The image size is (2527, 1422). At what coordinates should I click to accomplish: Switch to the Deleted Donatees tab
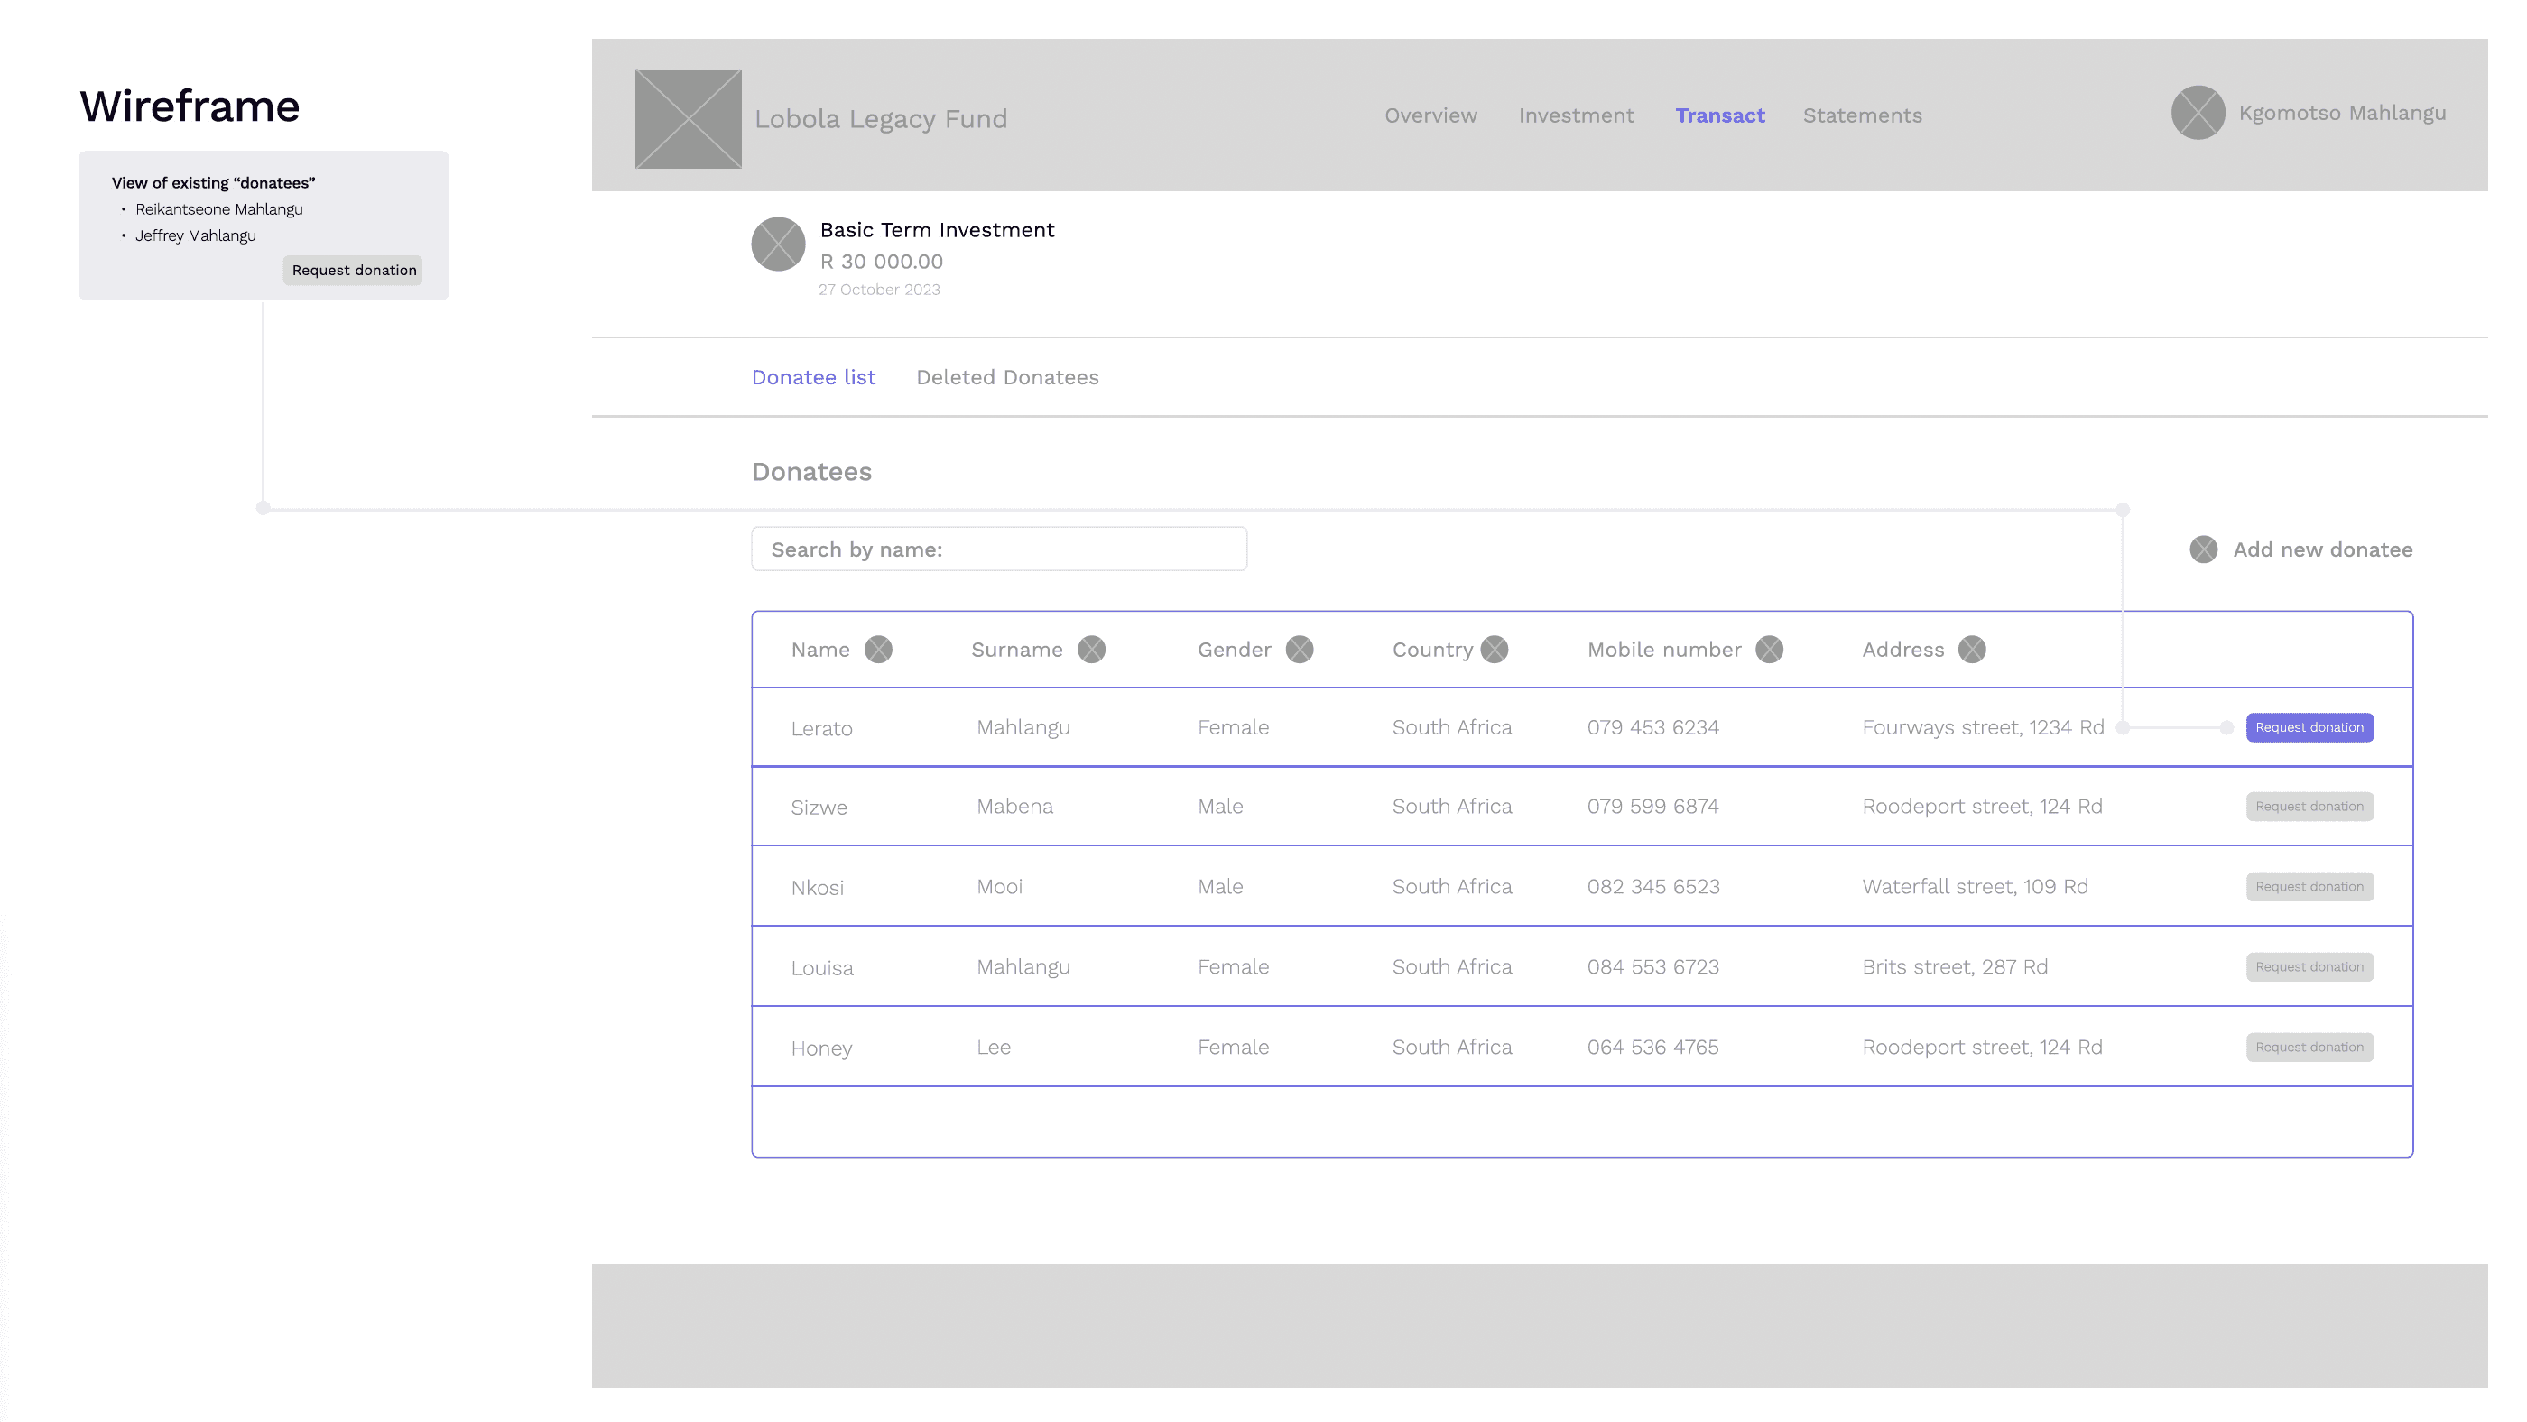tap(1006, 377)
